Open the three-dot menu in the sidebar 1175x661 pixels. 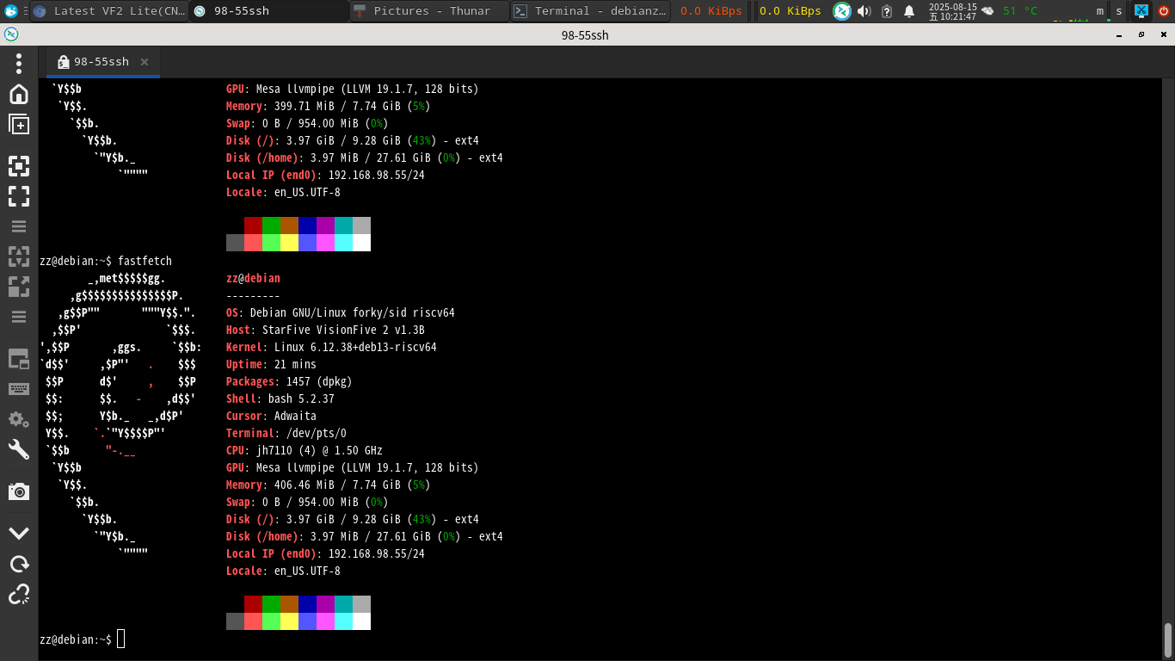tap(19, 64)
